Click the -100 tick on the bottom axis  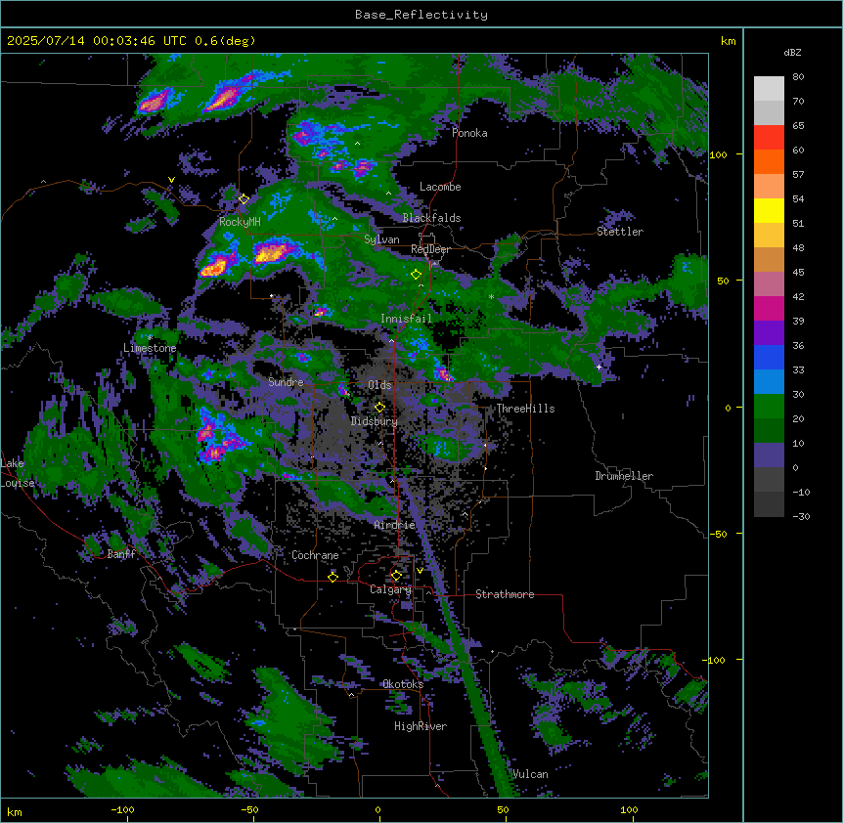coord(122,809)
